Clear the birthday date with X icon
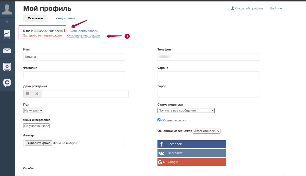 point(37,94)
